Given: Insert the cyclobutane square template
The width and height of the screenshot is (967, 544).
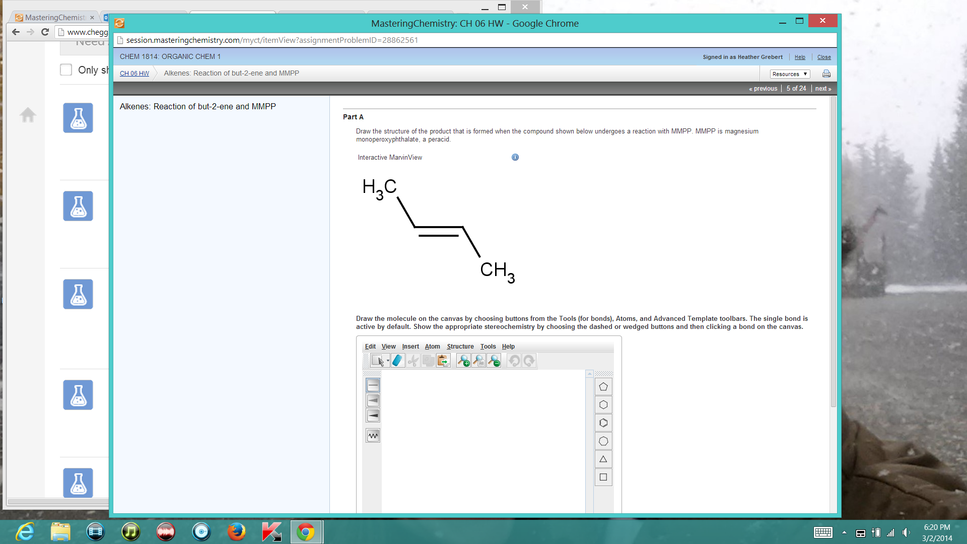Looking at the screenshot, I should click(x=603, y=478).
